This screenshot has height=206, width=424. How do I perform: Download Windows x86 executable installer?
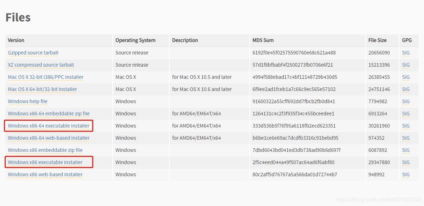pyautogui.click(x=45, y=162)
